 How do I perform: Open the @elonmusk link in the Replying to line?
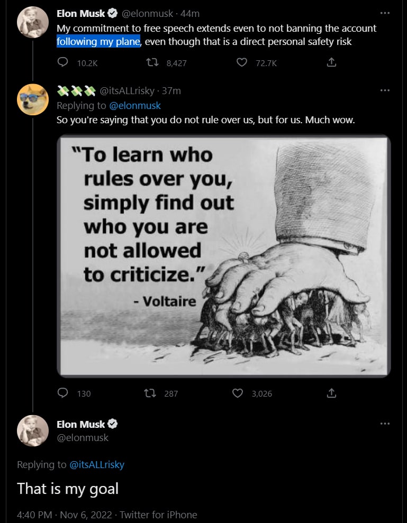[x=134, y=105]
